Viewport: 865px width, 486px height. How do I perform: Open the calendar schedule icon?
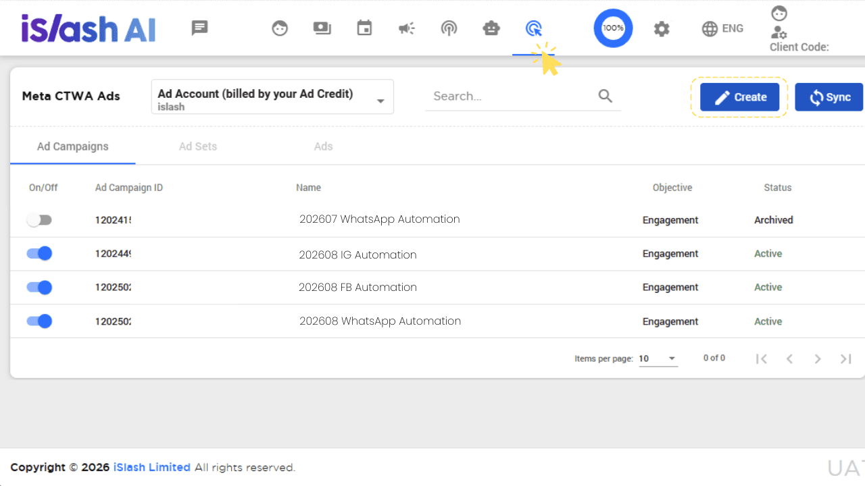point(364,28)
